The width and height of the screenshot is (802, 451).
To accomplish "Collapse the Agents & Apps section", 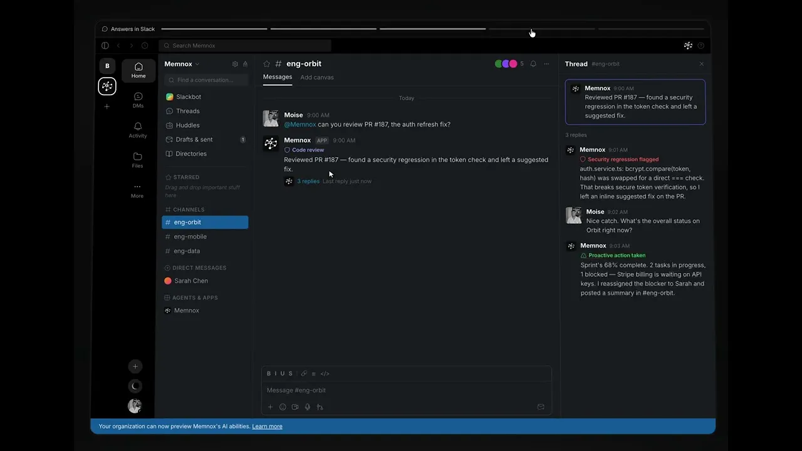I will 191,298.
